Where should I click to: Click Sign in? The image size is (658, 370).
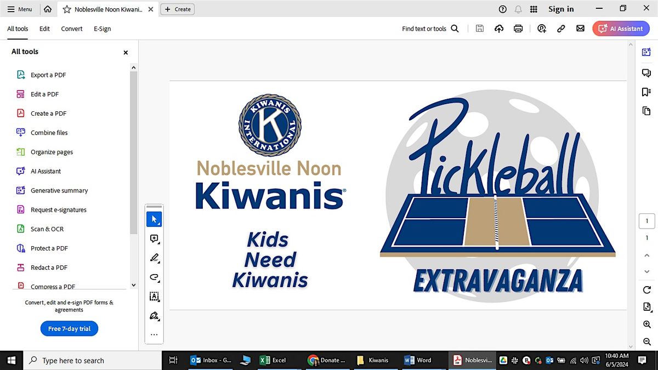[x=561, y=9]
